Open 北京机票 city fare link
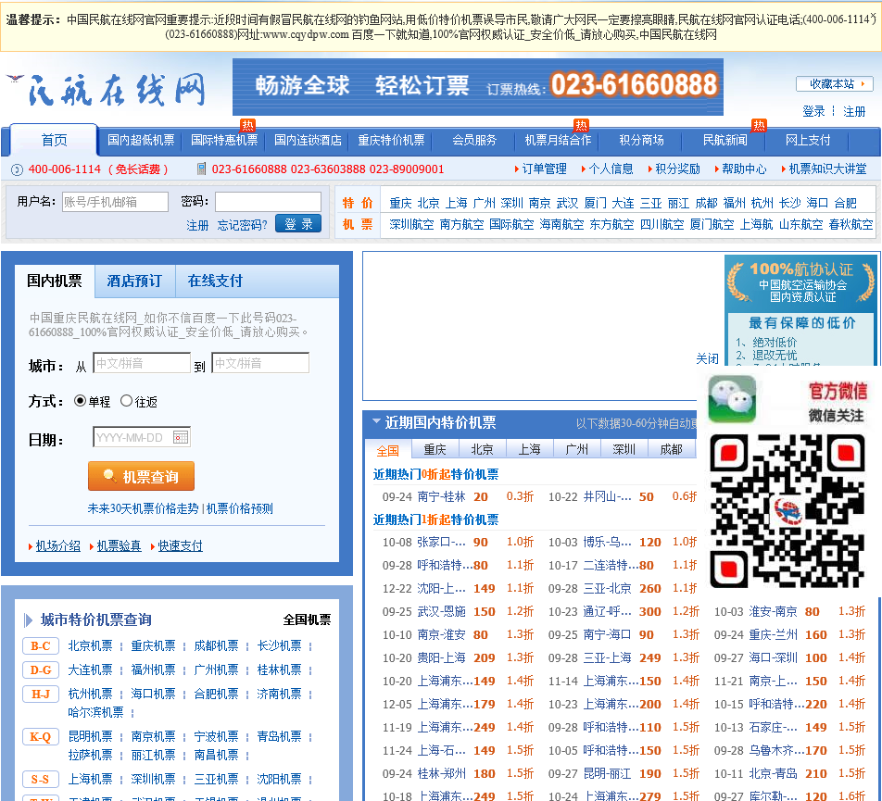Image resolution: width=882 pixels, height=801 pixels. click(90, 645)
